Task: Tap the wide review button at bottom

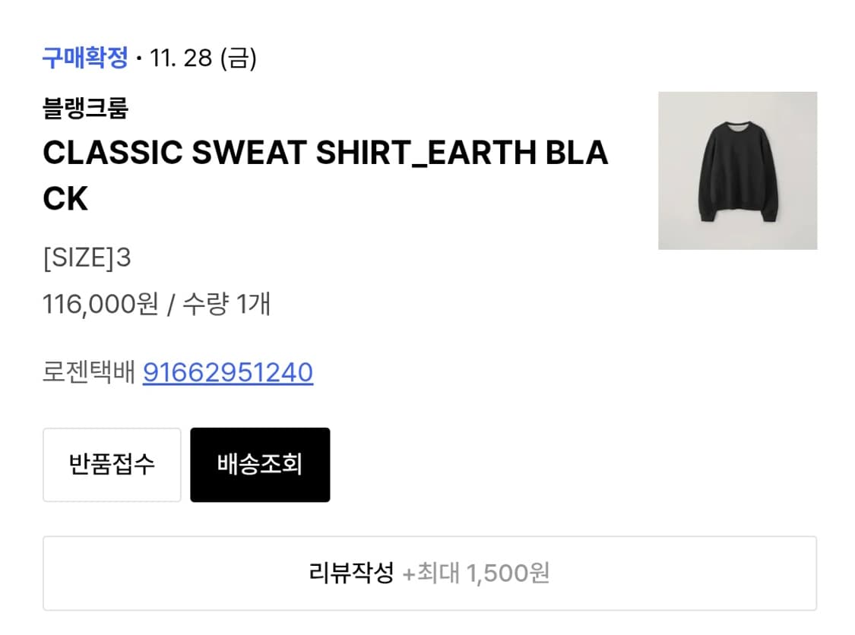Action: [x=427, y=573]
